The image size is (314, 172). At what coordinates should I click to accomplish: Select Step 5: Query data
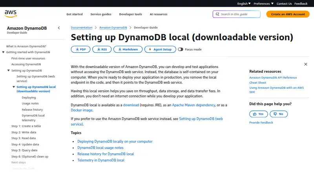pos(24,150)
